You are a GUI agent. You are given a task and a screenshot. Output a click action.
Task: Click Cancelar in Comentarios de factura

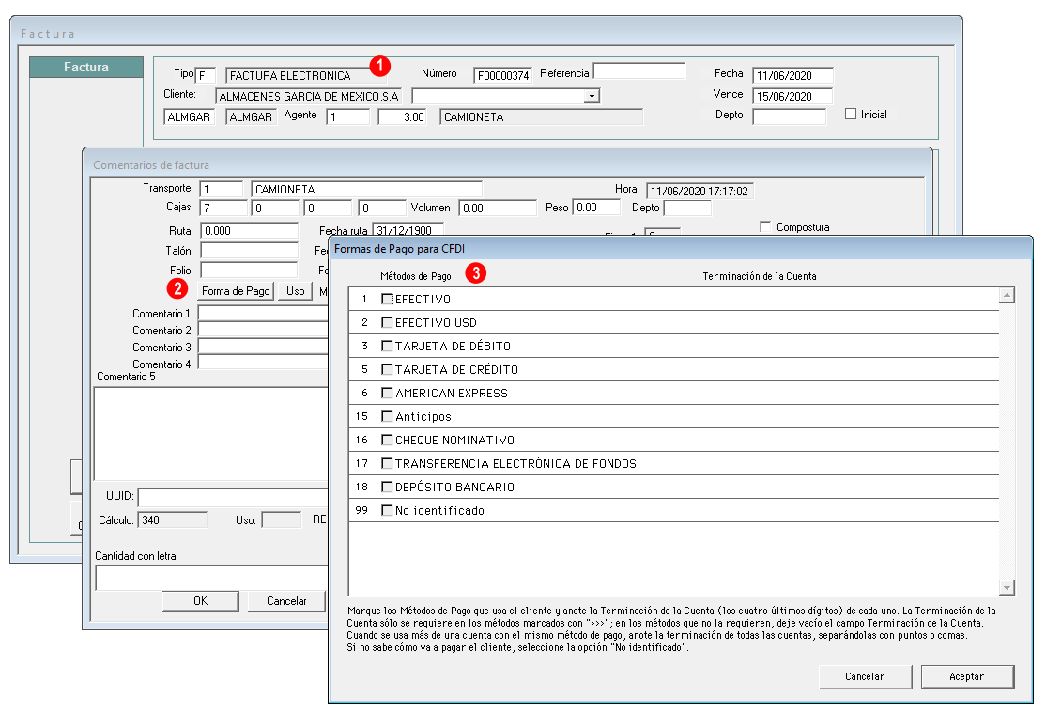(286, 601)
